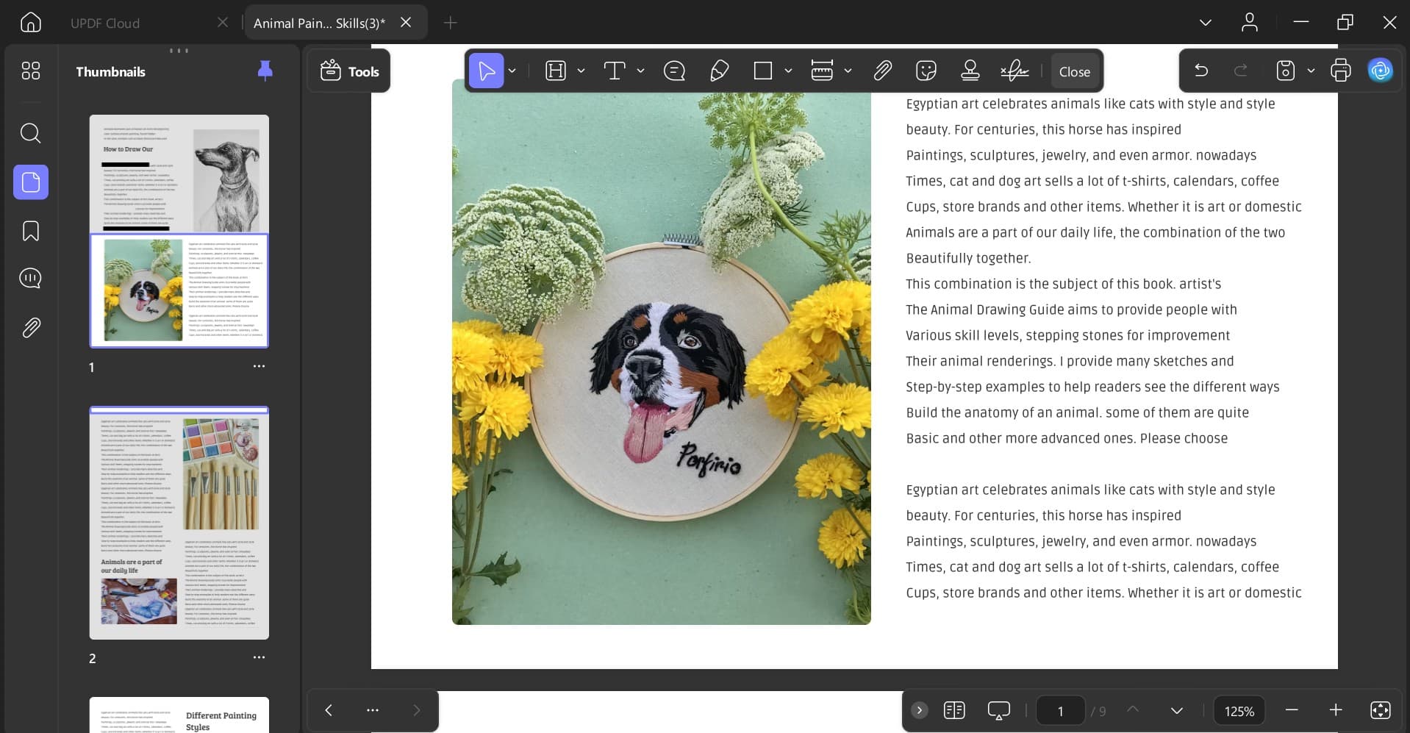
Task: Toggle the thumbnails panel in left sidebar
Action: [31, 182]
